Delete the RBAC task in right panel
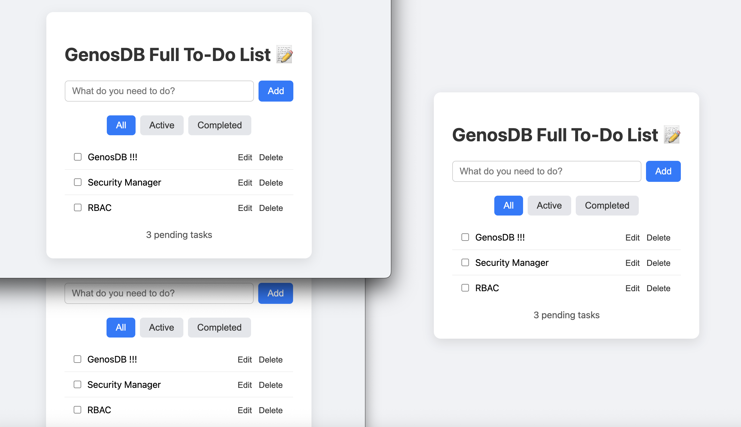This screenshot has height=427, width=741. 659,288
